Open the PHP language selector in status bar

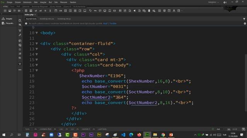pyautogui.click(x=220, y=129)
